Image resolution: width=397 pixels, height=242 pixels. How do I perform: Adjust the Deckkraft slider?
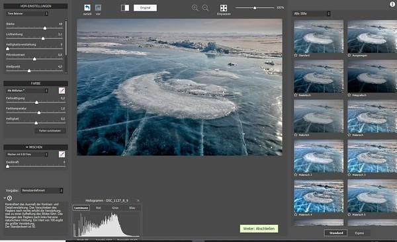click(36, 167)
